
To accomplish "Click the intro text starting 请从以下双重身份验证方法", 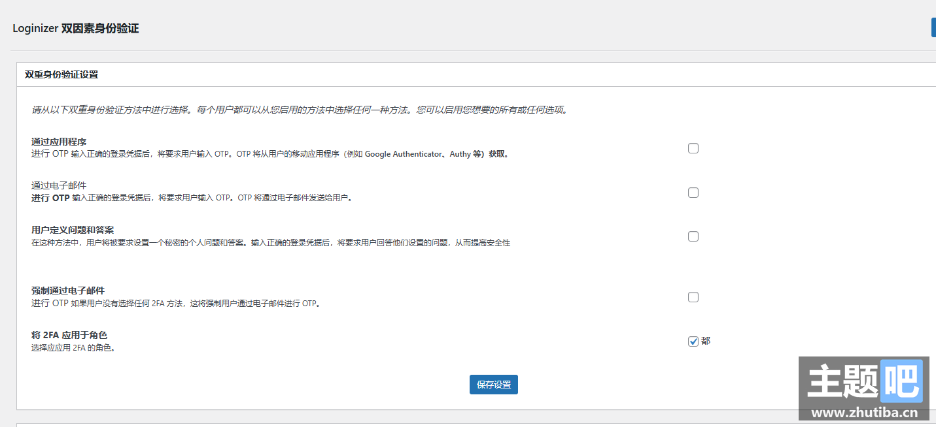I will pos(300,110).
